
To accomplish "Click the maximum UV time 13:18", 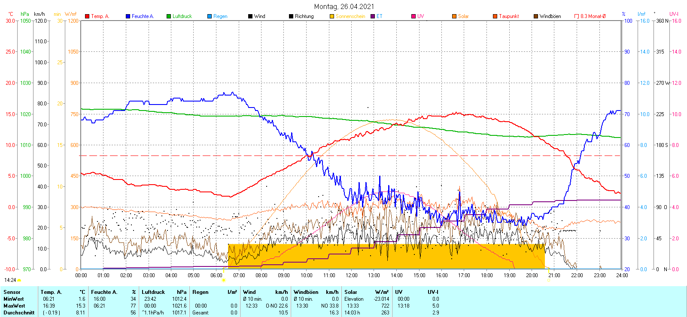I will tap(404, 306).
